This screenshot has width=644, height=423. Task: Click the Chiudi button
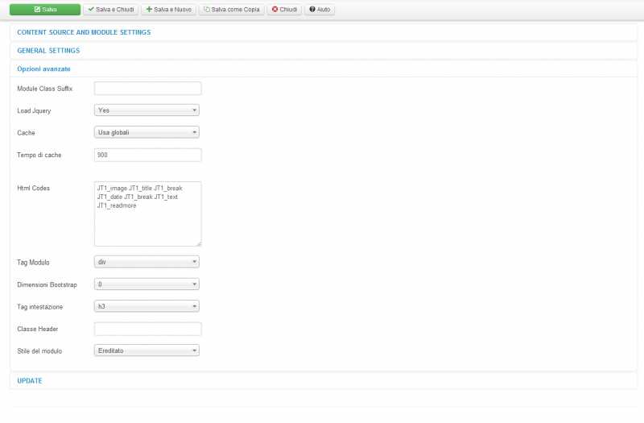click(285, 10)
